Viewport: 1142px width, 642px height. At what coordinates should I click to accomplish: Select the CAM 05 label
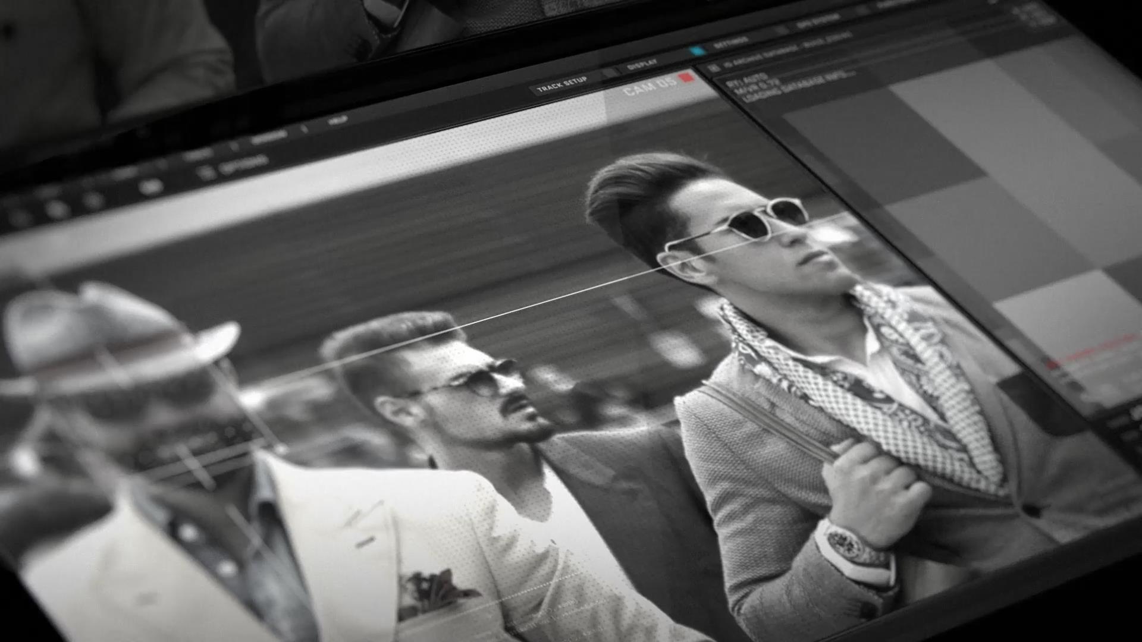tap(650, 86)
